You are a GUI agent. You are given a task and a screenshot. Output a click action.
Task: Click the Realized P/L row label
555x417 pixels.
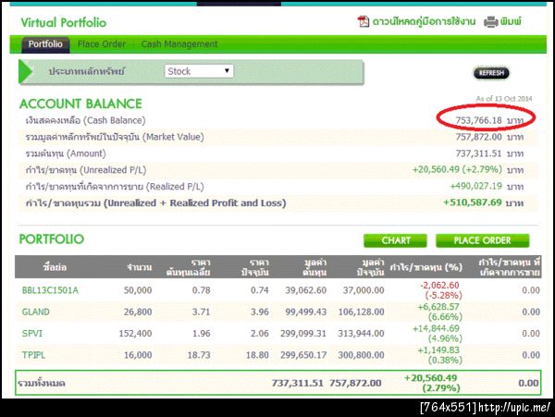[115, 187]
